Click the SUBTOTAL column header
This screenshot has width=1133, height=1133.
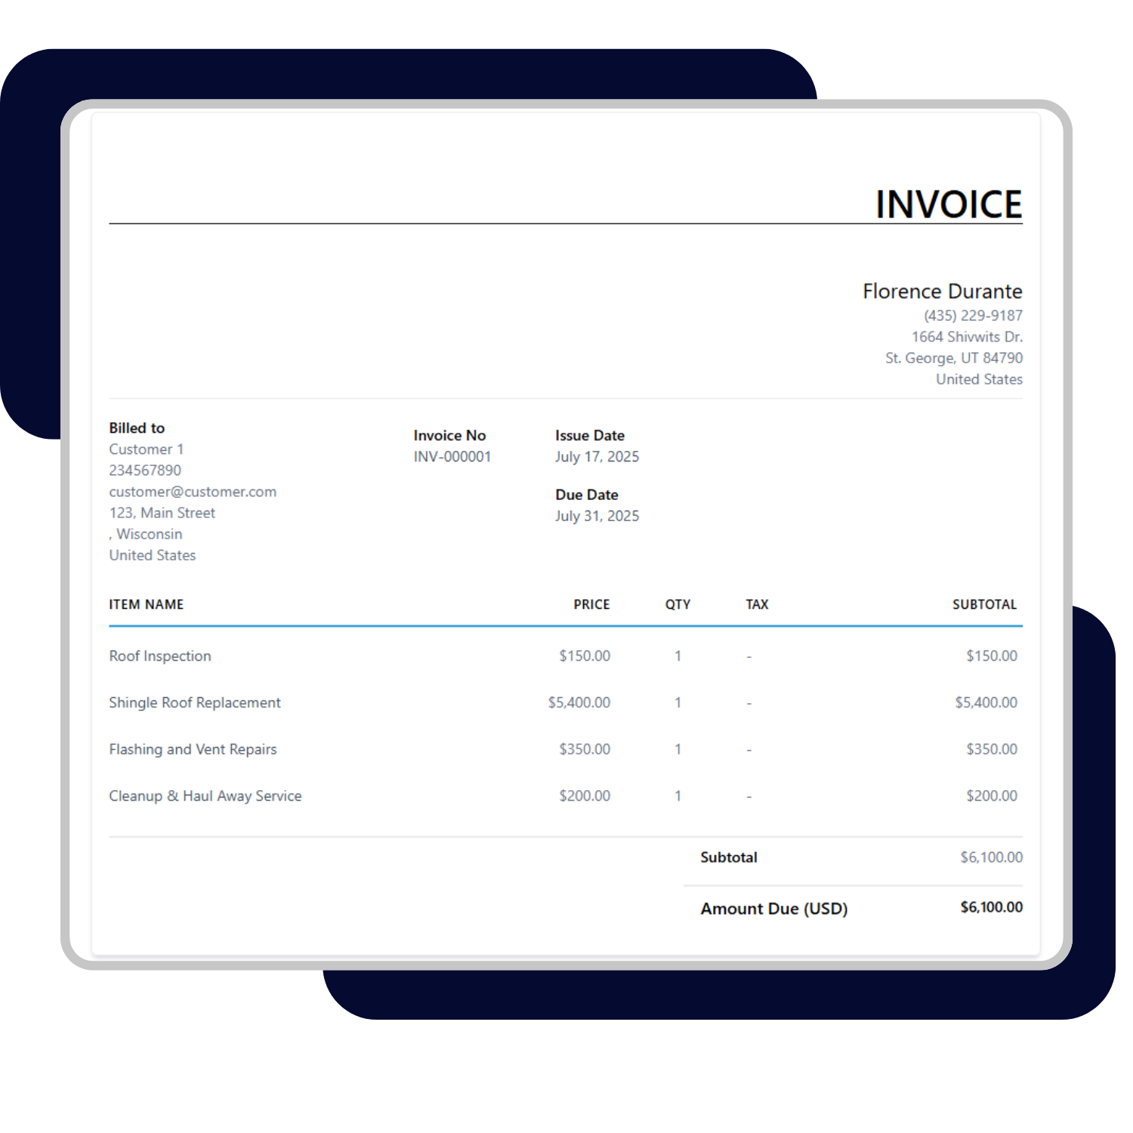[x=984, y=604]
